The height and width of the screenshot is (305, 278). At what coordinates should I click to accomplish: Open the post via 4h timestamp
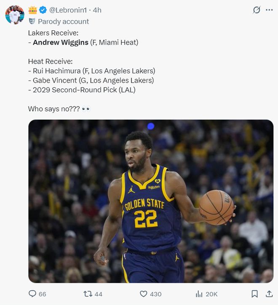pos(97,10)
